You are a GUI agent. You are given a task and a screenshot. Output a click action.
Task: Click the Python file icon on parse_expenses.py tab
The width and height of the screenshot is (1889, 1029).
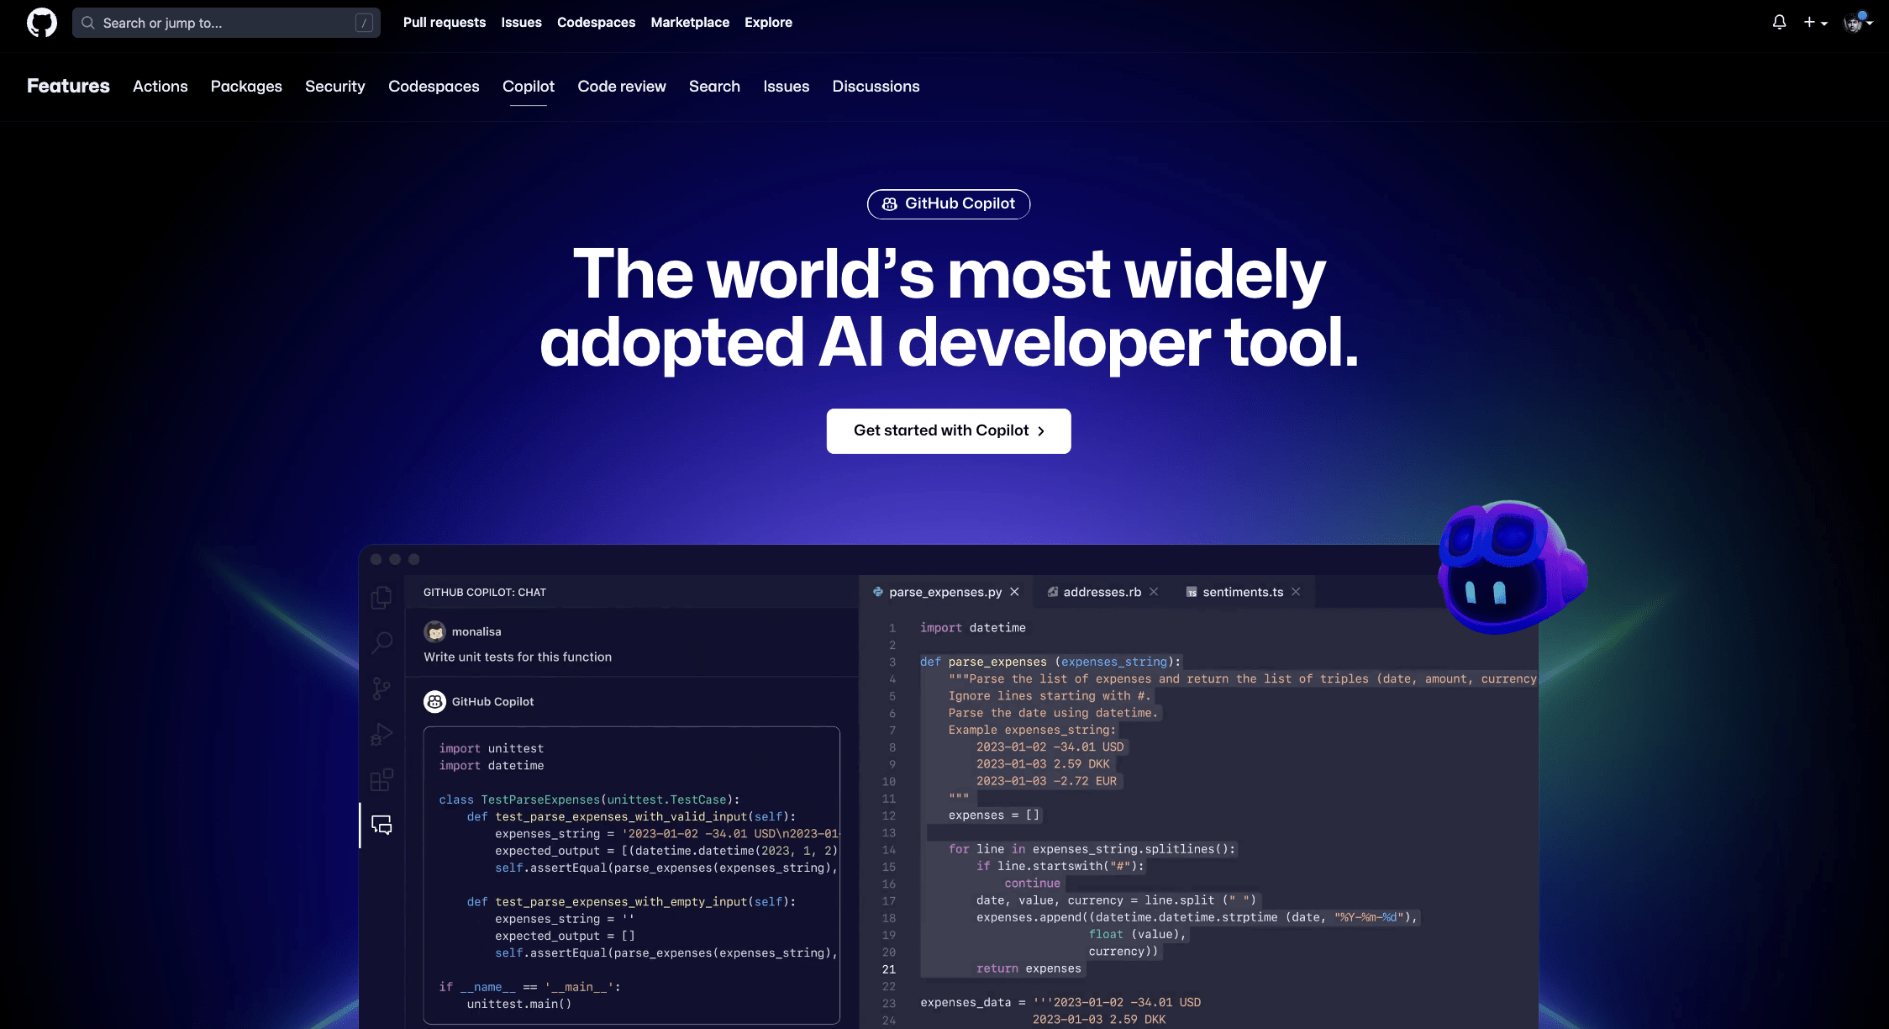click(x=878, y=592)
